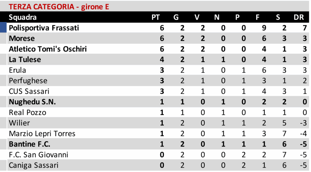
Task: Select the Real Pozzo team cell
Action: [28, 113]
